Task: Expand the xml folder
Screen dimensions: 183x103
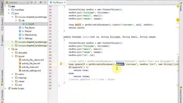Action: pyautogui.click(x=12, y=85)
